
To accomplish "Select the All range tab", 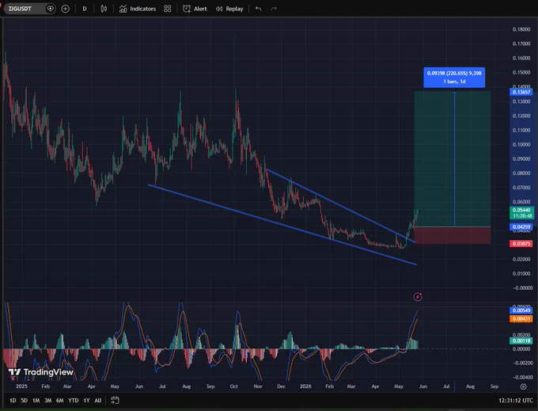I will [x=98, y=401].
